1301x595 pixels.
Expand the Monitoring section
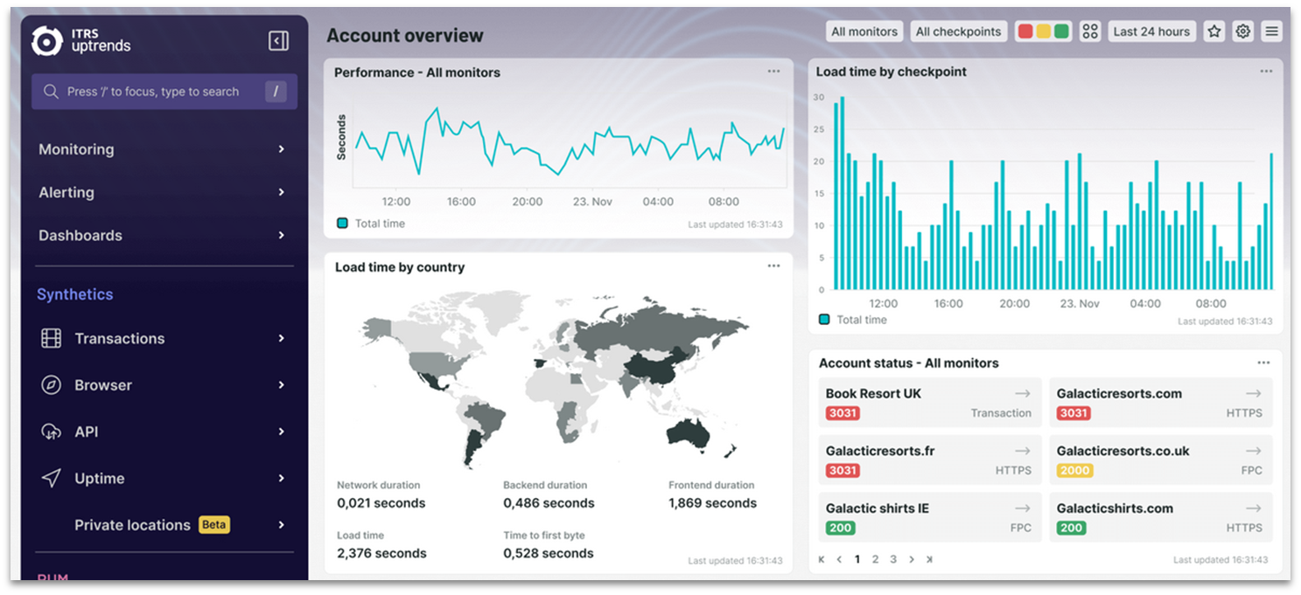click(x=76, y=149)
